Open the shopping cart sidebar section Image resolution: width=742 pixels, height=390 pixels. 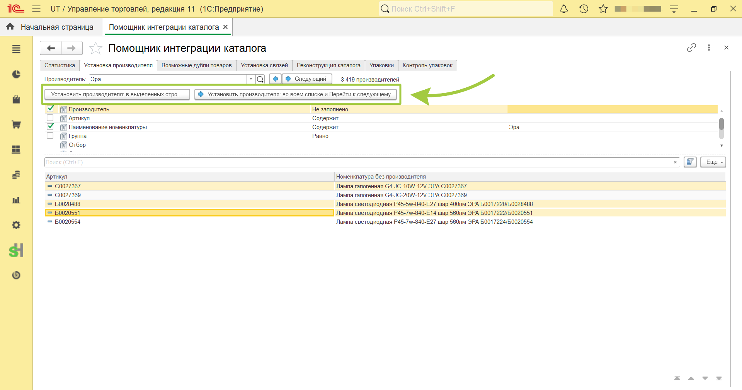click(x=16, y=124)
